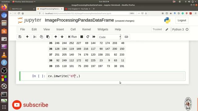Click the 100% zoom level indicator

pyautogui.click(x=132, y=13)
